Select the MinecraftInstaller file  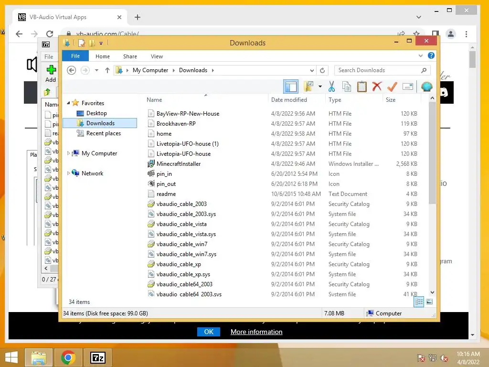tap(179, 163)
